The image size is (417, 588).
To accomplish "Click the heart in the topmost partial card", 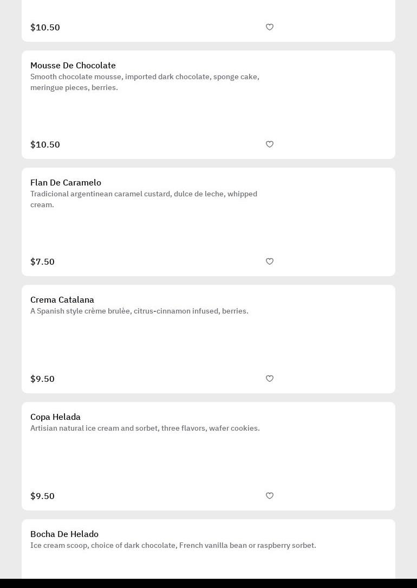I will [270, 27].
